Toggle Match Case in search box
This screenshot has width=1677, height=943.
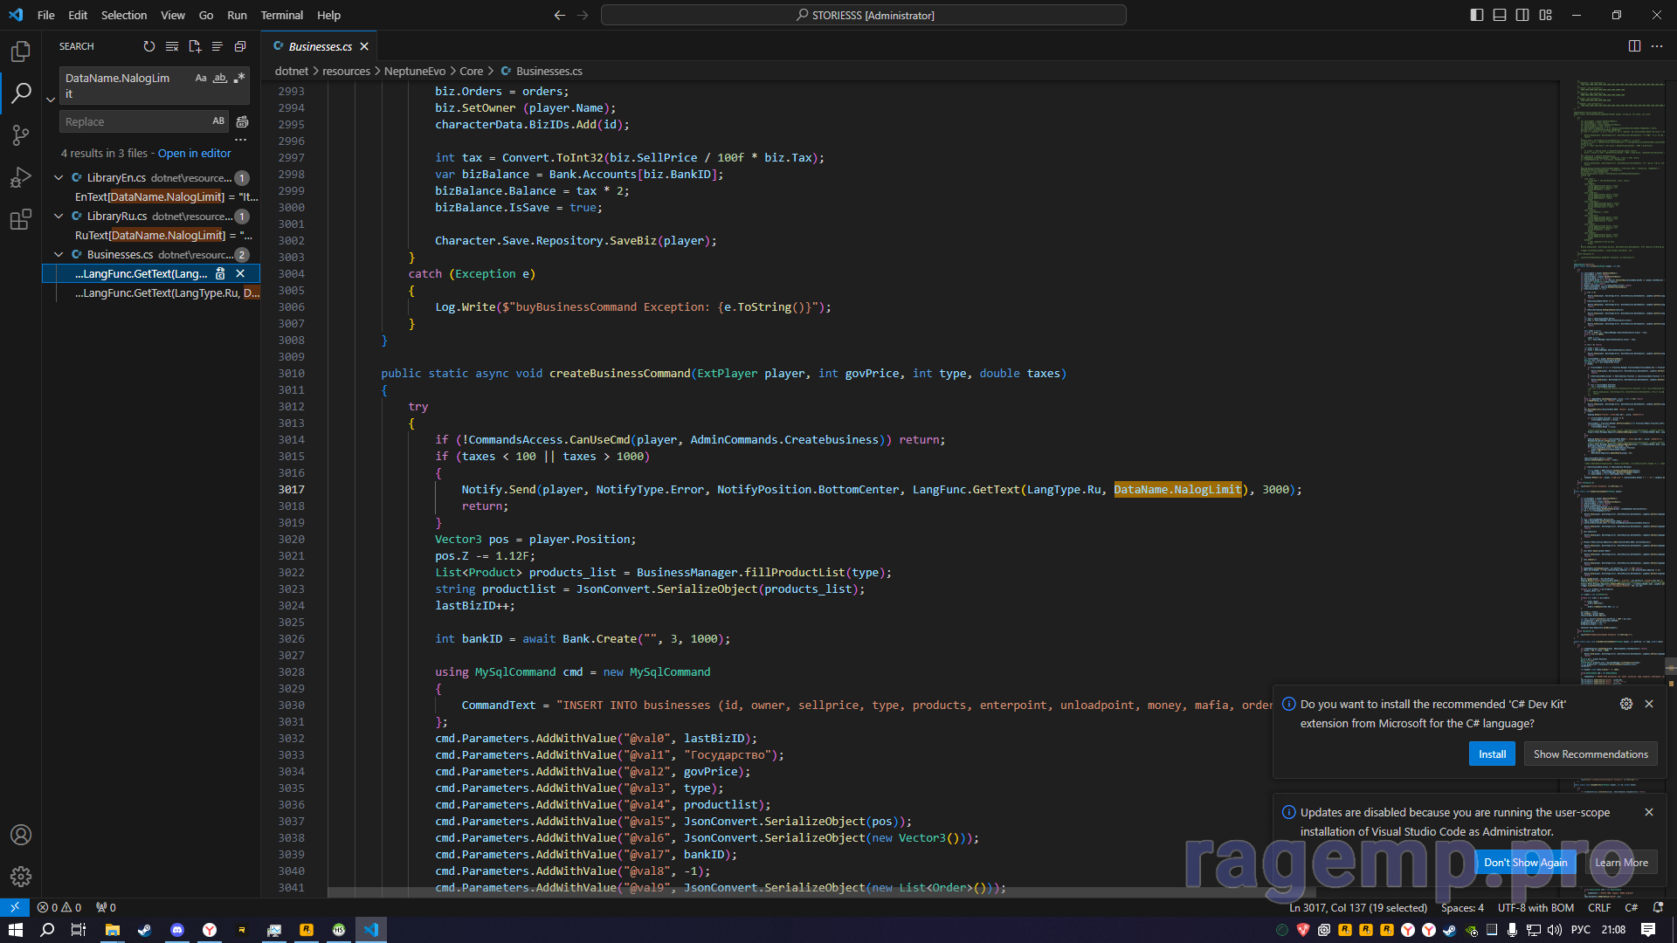tap(201, 78)
